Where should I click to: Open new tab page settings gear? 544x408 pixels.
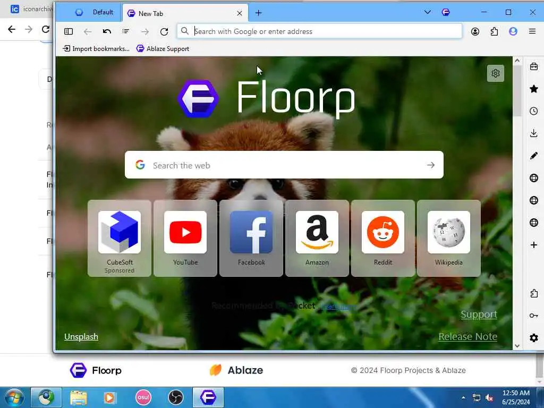(496, 73)
